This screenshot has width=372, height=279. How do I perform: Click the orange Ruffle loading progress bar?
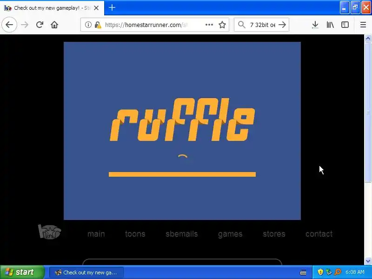pyautogui.click(x=182, y=174)
